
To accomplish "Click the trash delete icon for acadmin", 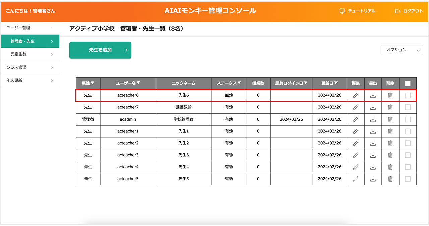I will 390,119.
